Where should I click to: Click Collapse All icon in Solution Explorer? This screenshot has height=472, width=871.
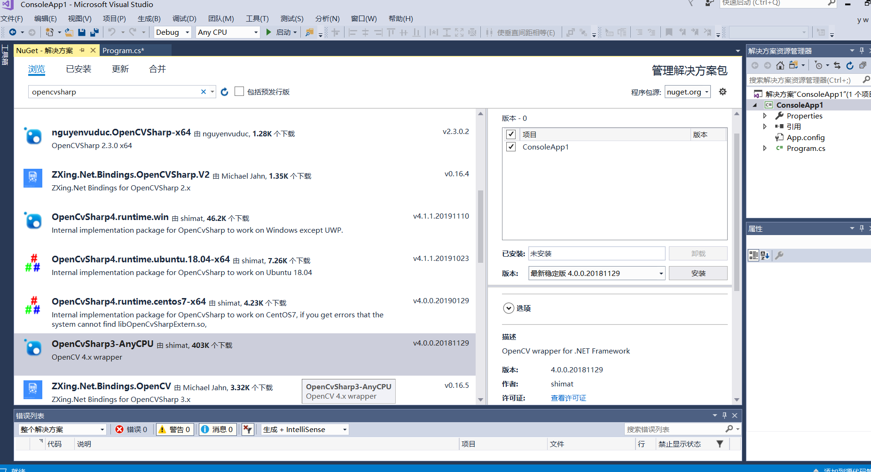pos(863,65)
